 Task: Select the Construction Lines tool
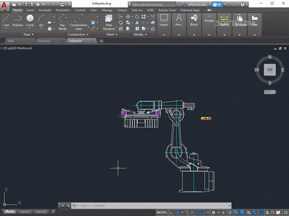click(79, 22)
